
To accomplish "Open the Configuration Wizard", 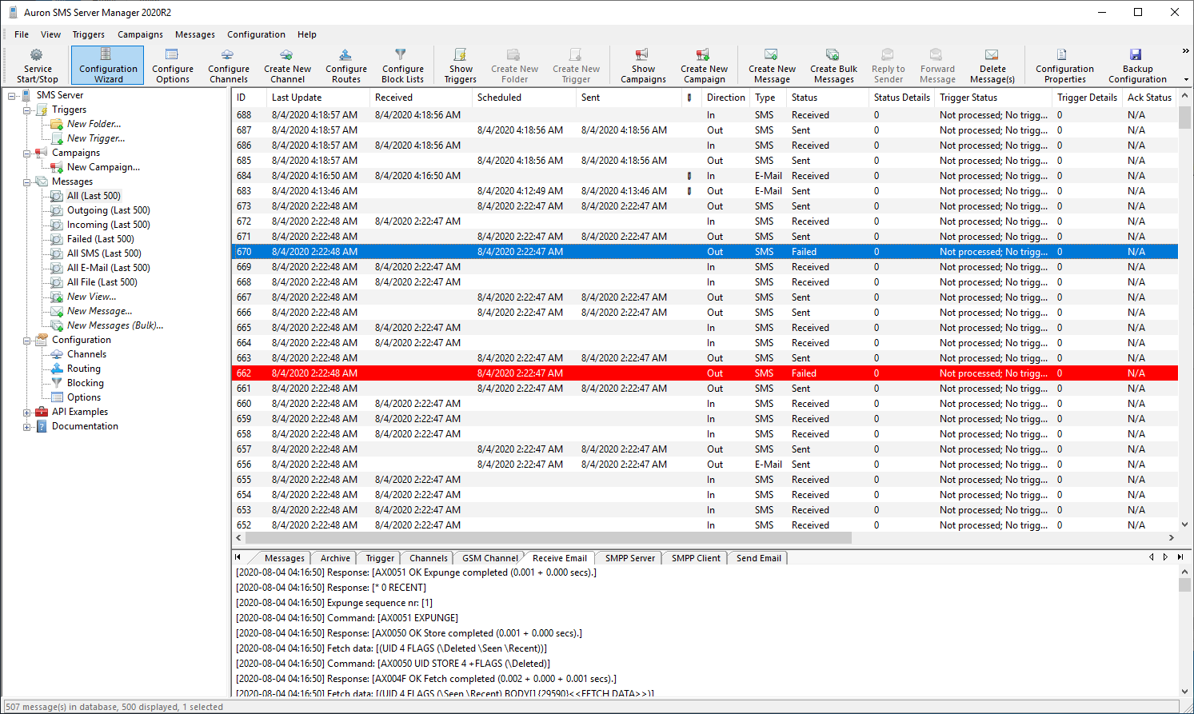I will pos(108,65).
